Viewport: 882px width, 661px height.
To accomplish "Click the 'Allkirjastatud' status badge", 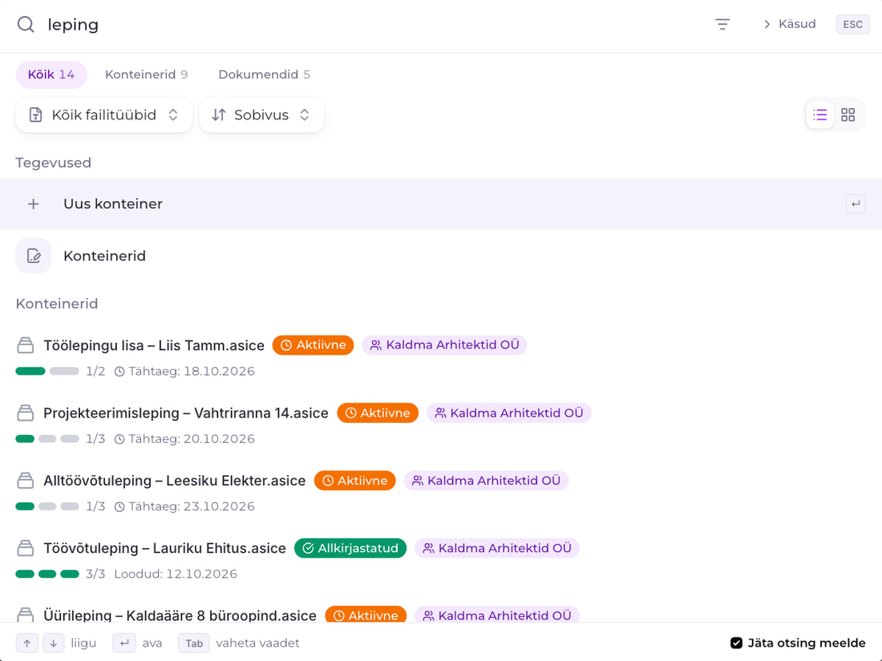I will (x=350, y=548).
